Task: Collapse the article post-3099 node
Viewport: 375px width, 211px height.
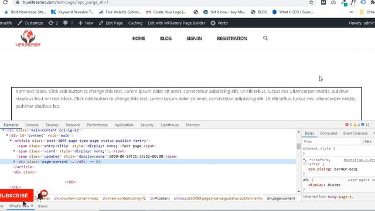Action: tap(11, 141)
